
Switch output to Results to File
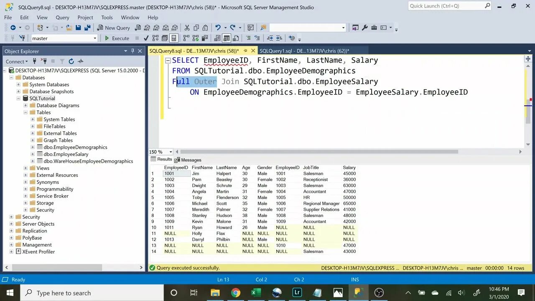coord(235,38)
